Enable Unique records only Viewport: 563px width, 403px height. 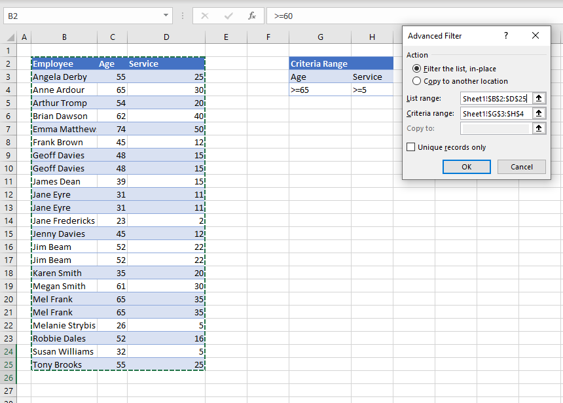[x=411, y=147]
